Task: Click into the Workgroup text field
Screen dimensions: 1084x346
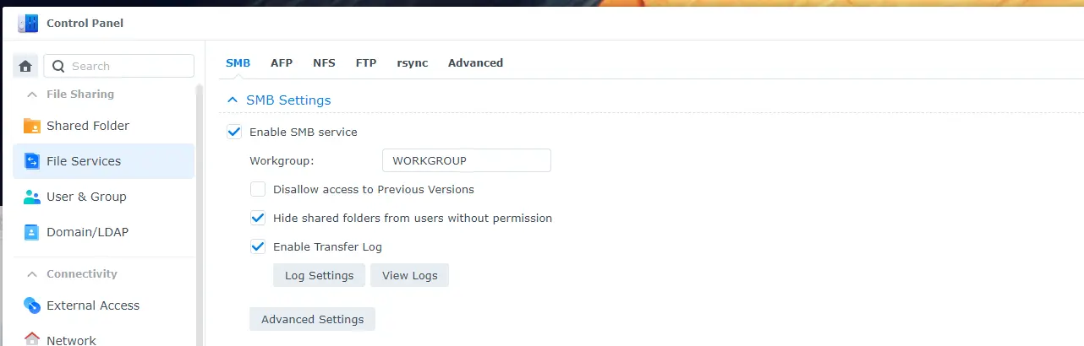Action: 466,160
